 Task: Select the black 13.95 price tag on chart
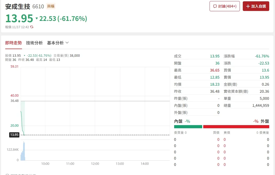point(14,135)
